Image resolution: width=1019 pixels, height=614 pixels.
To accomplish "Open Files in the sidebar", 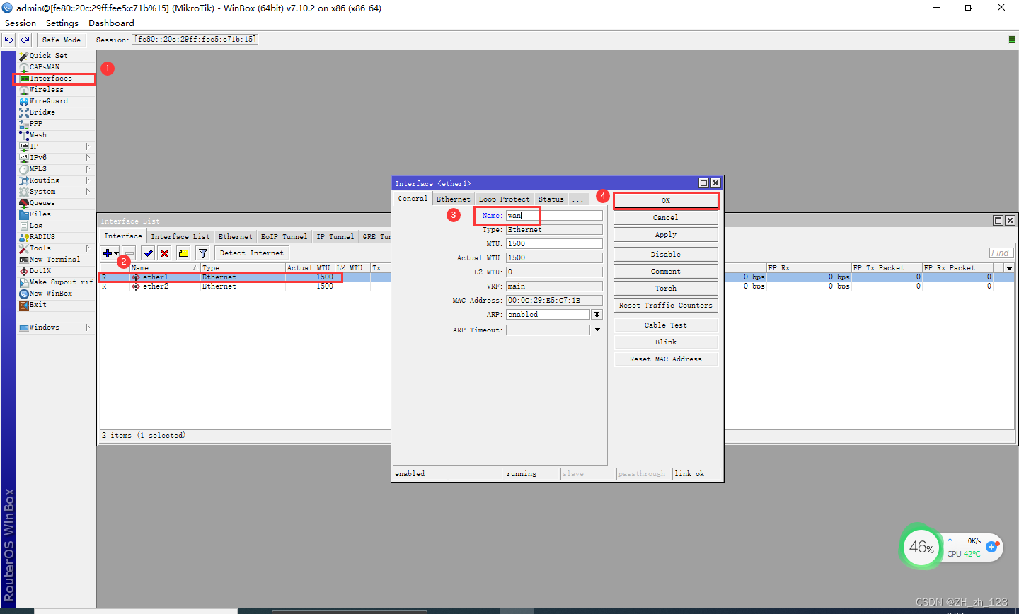I will coord(40,214).
